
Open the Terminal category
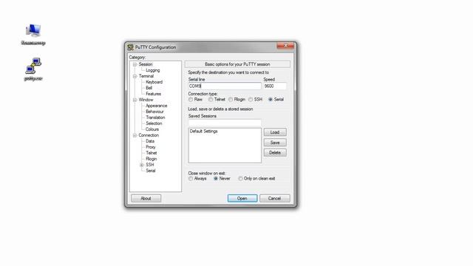pyautogui.click(x=146, y=76)
